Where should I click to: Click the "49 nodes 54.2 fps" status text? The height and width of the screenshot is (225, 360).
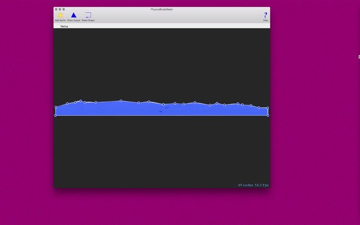click(x=253, y=185)
